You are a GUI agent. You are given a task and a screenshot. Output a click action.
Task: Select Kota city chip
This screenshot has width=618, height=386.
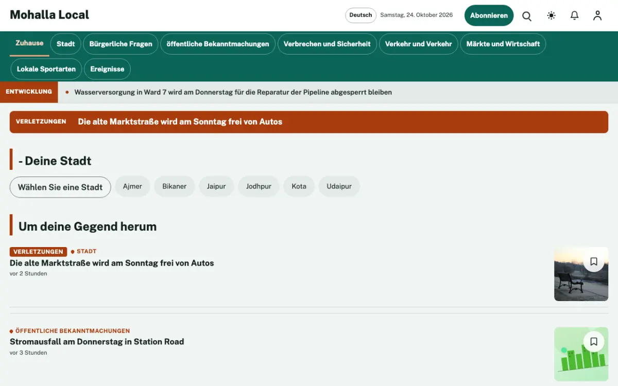pyautogui.click(x=299, y=186)
